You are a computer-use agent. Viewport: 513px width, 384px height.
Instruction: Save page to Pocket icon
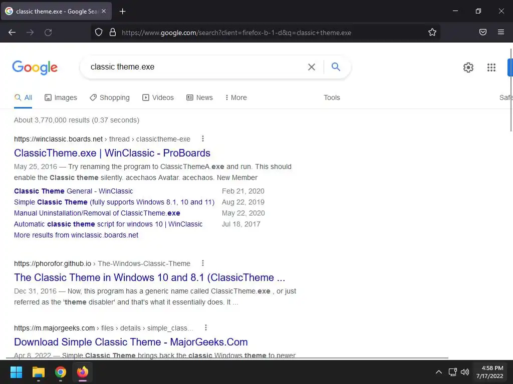[482, 32]
